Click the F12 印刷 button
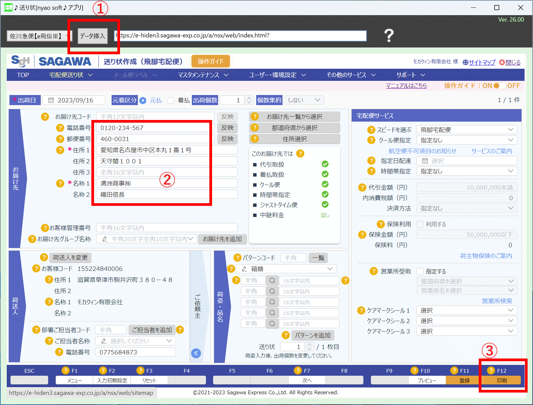 coord(502,380)
